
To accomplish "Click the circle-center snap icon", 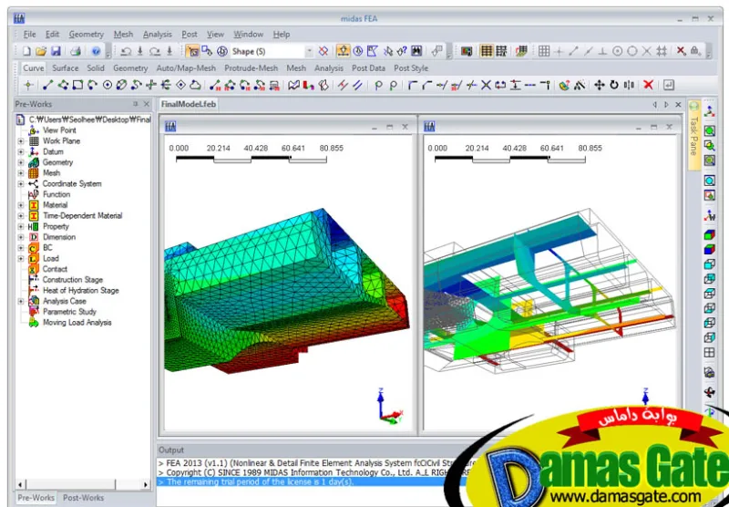I will point(617,51).
